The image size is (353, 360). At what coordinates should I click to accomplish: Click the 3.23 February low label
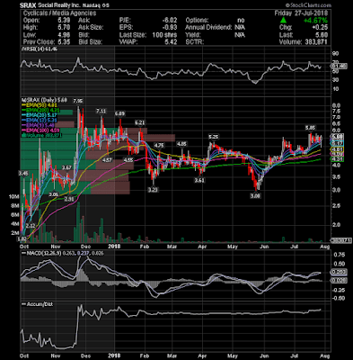[x=153, y=190]
